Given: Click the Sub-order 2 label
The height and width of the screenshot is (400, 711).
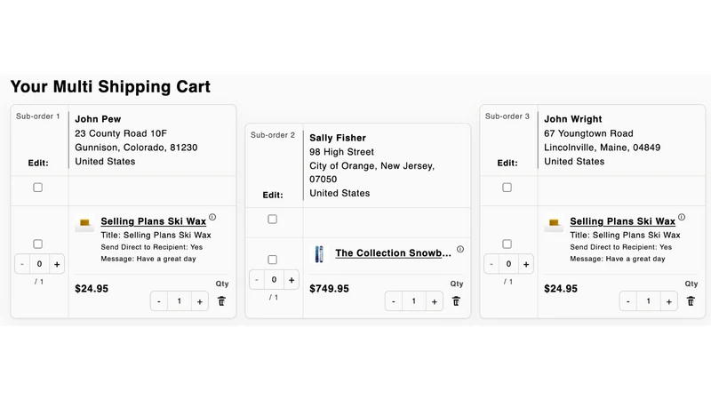Looking at the screenshot, I should pos(273,135).
